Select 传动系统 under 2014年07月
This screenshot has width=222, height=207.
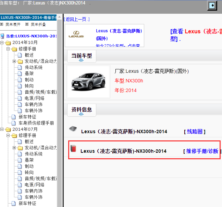click(34, 154)
